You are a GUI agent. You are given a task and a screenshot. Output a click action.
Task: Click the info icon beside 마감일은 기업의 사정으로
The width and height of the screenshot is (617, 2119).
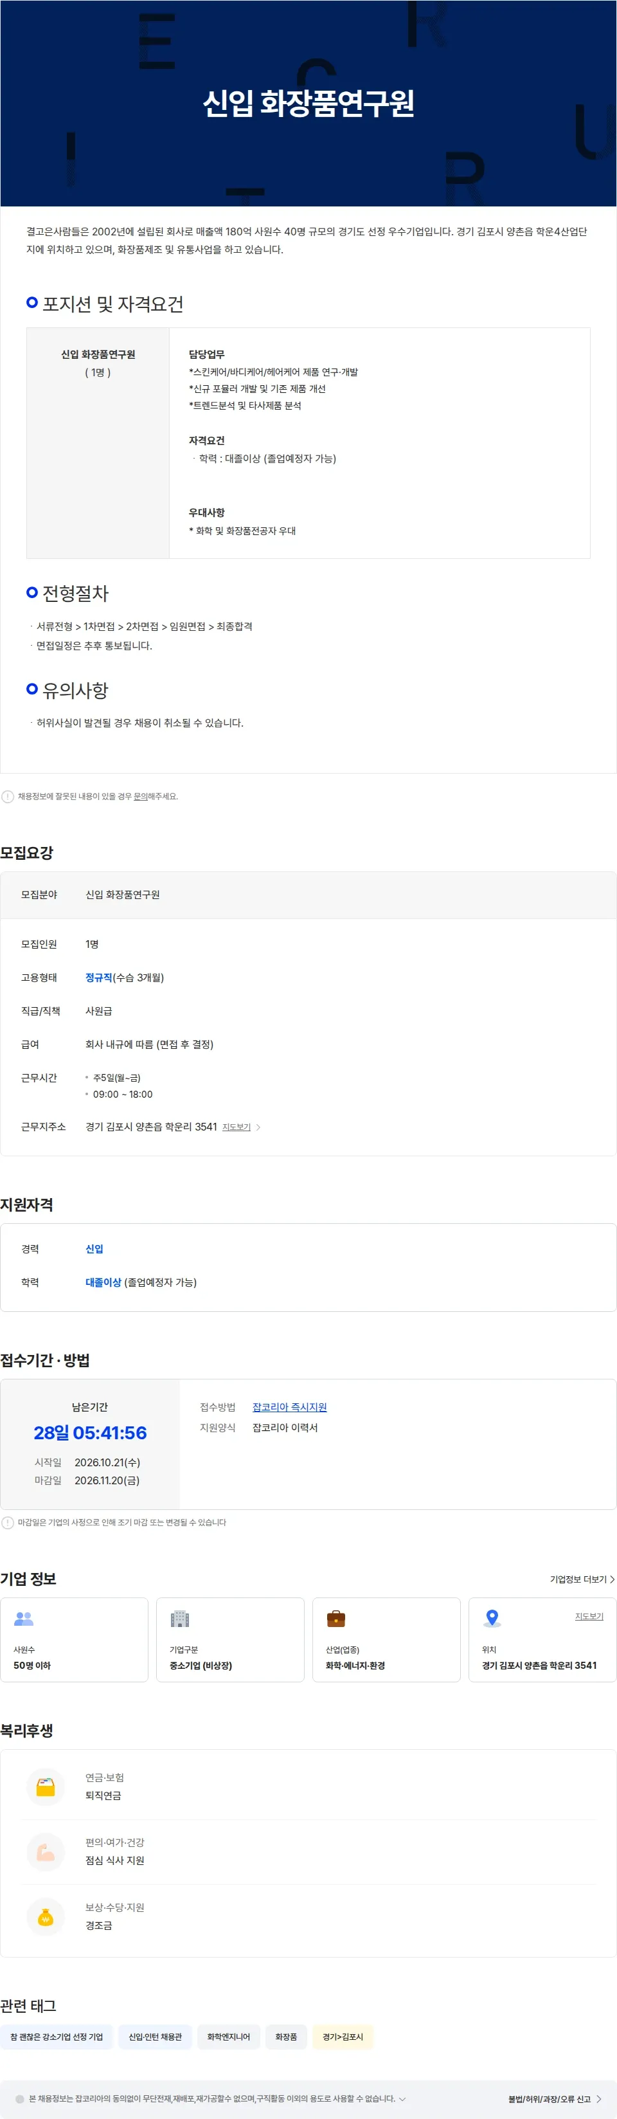(x=8, y=1523)
